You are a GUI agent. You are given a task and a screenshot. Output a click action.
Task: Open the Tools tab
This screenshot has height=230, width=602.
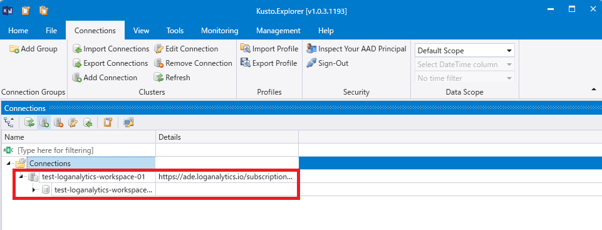[175, 31]
